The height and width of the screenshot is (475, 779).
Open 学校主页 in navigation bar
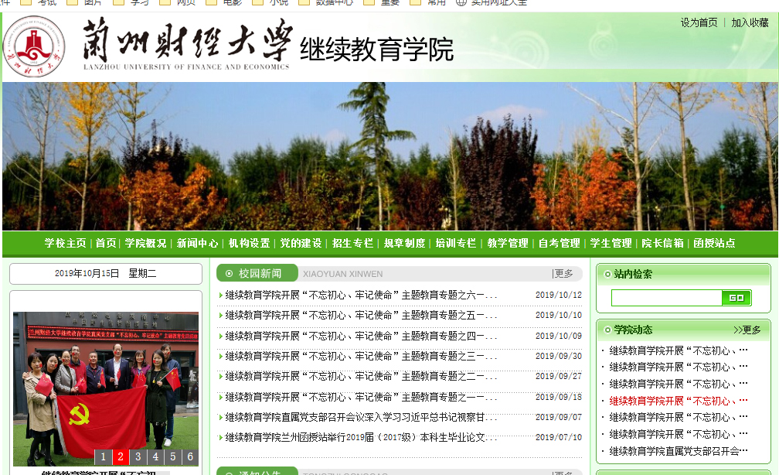(x=65, y=243)
